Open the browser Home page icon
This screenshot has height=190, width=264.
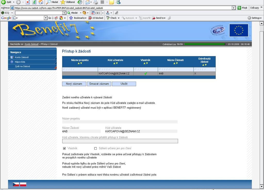click(41, 2)
